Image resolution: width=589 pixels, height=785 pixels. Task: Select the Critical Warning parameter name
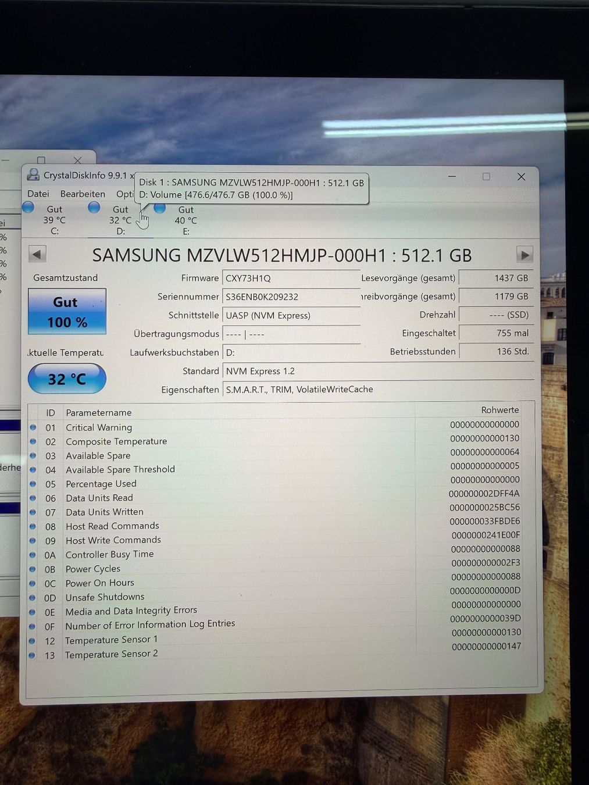click(x=99, y=427)
